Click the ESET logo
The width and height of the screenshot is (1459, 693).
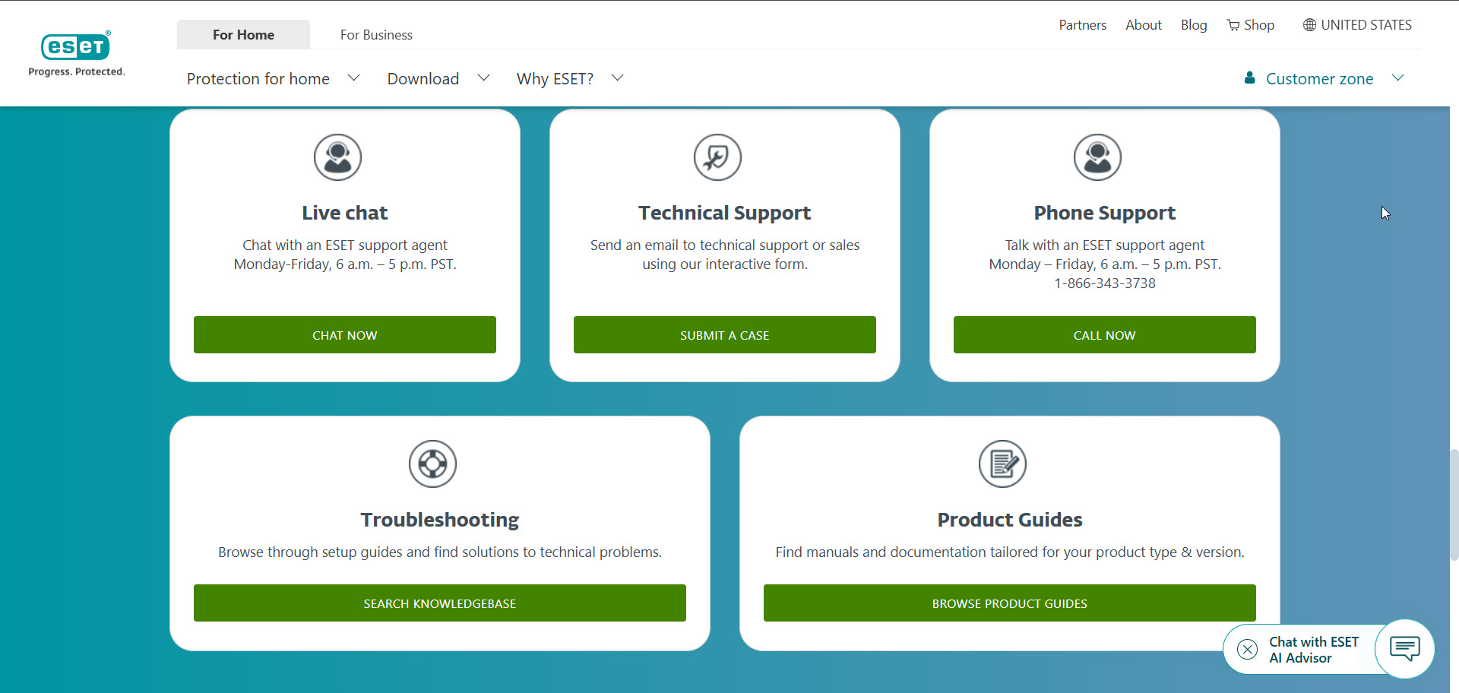76,46
